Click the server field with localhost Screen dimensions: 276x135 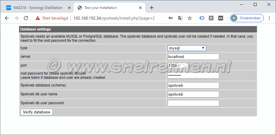click(x=193, y=57)
